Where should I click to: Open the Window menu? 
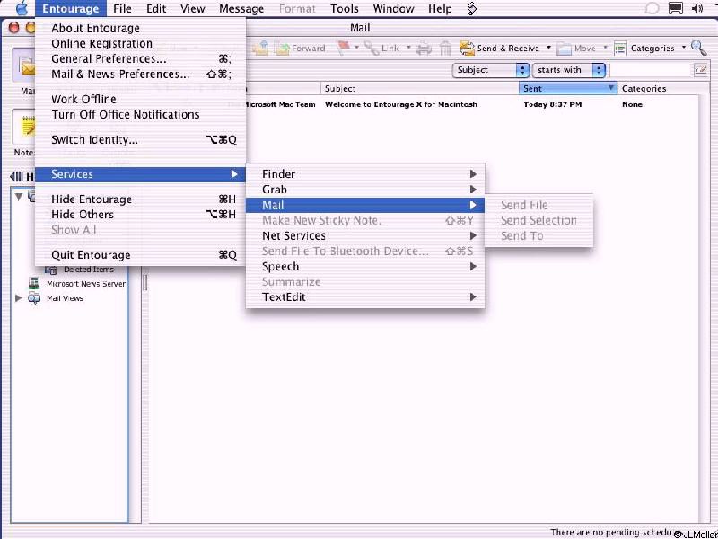pyautogui.click(x=393, y=9)
